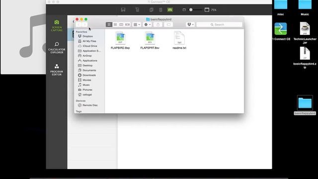Click the Edit Tags button in Finder toolbar
This screenshot has height=179, width=318.
coord(168,24)
